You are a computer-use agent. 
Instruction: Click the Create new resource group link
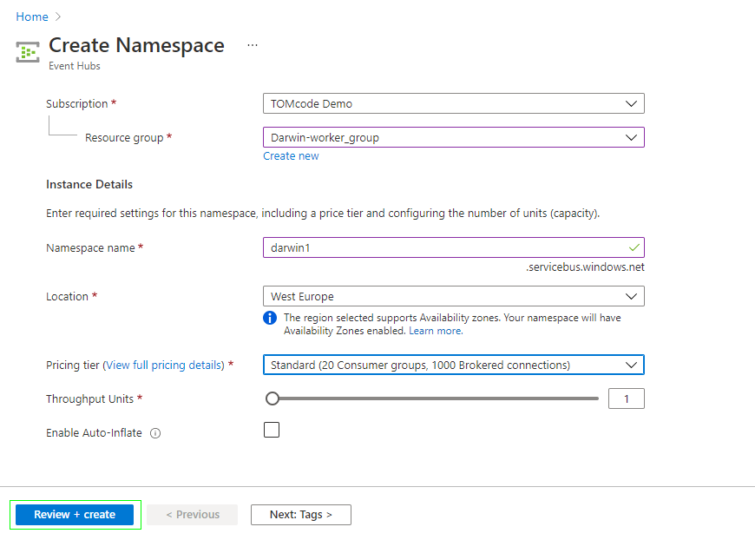(x=291, y=156)
